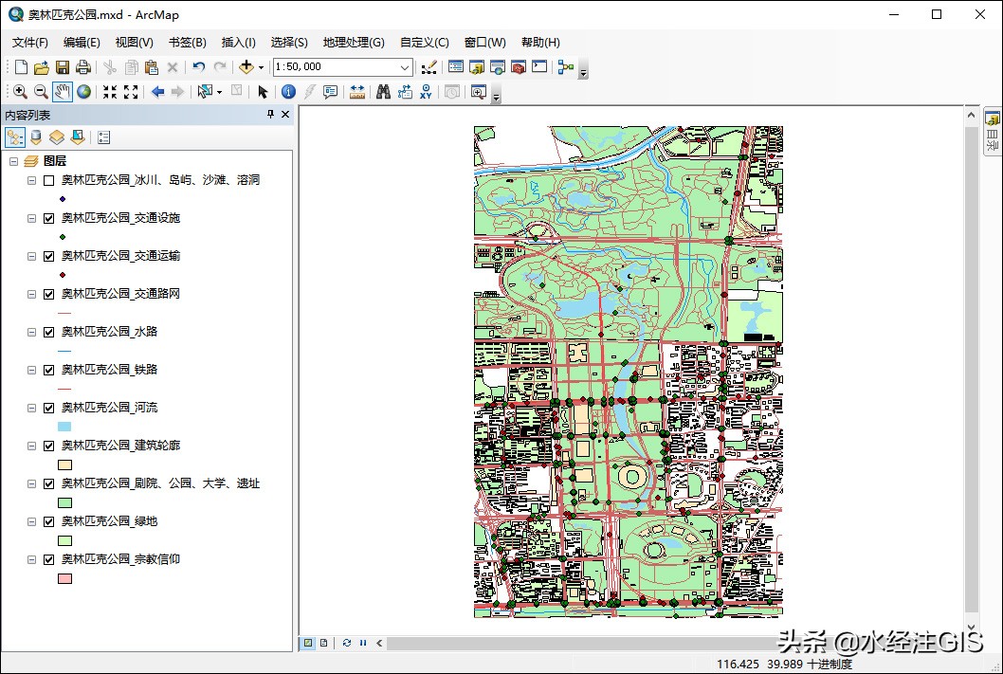Open the 书签(B) menu
Image resolution: width=1003 pixels, height=674 pixels.
tap(187, 43)
